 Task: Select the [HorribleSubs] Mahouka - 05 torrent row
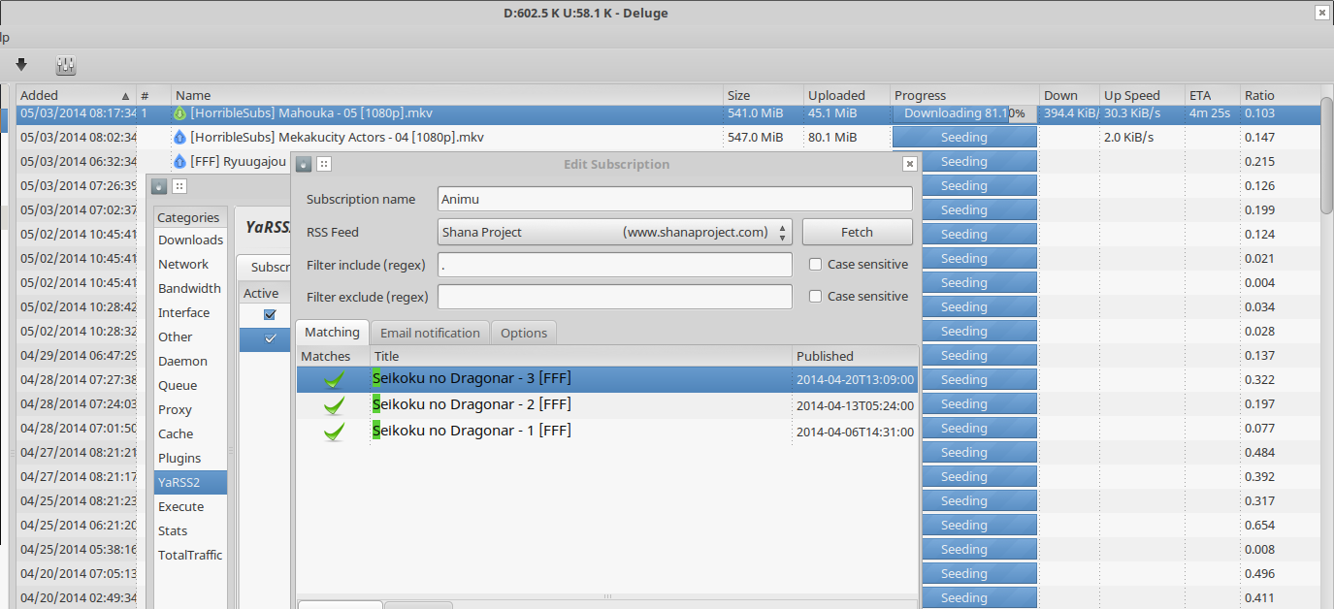[x=667, y=113]
